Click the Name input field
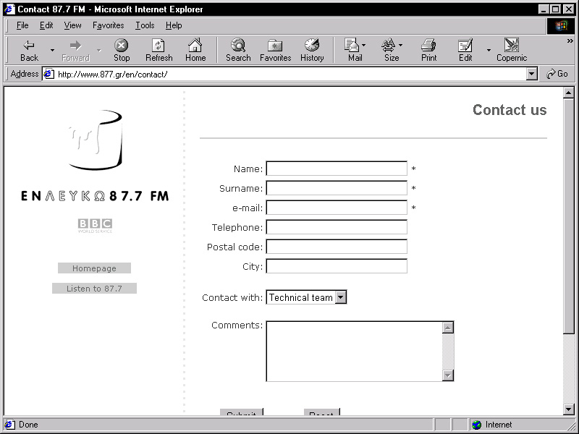The width and height of the screenshot is (579, 434). pos(337,169)
